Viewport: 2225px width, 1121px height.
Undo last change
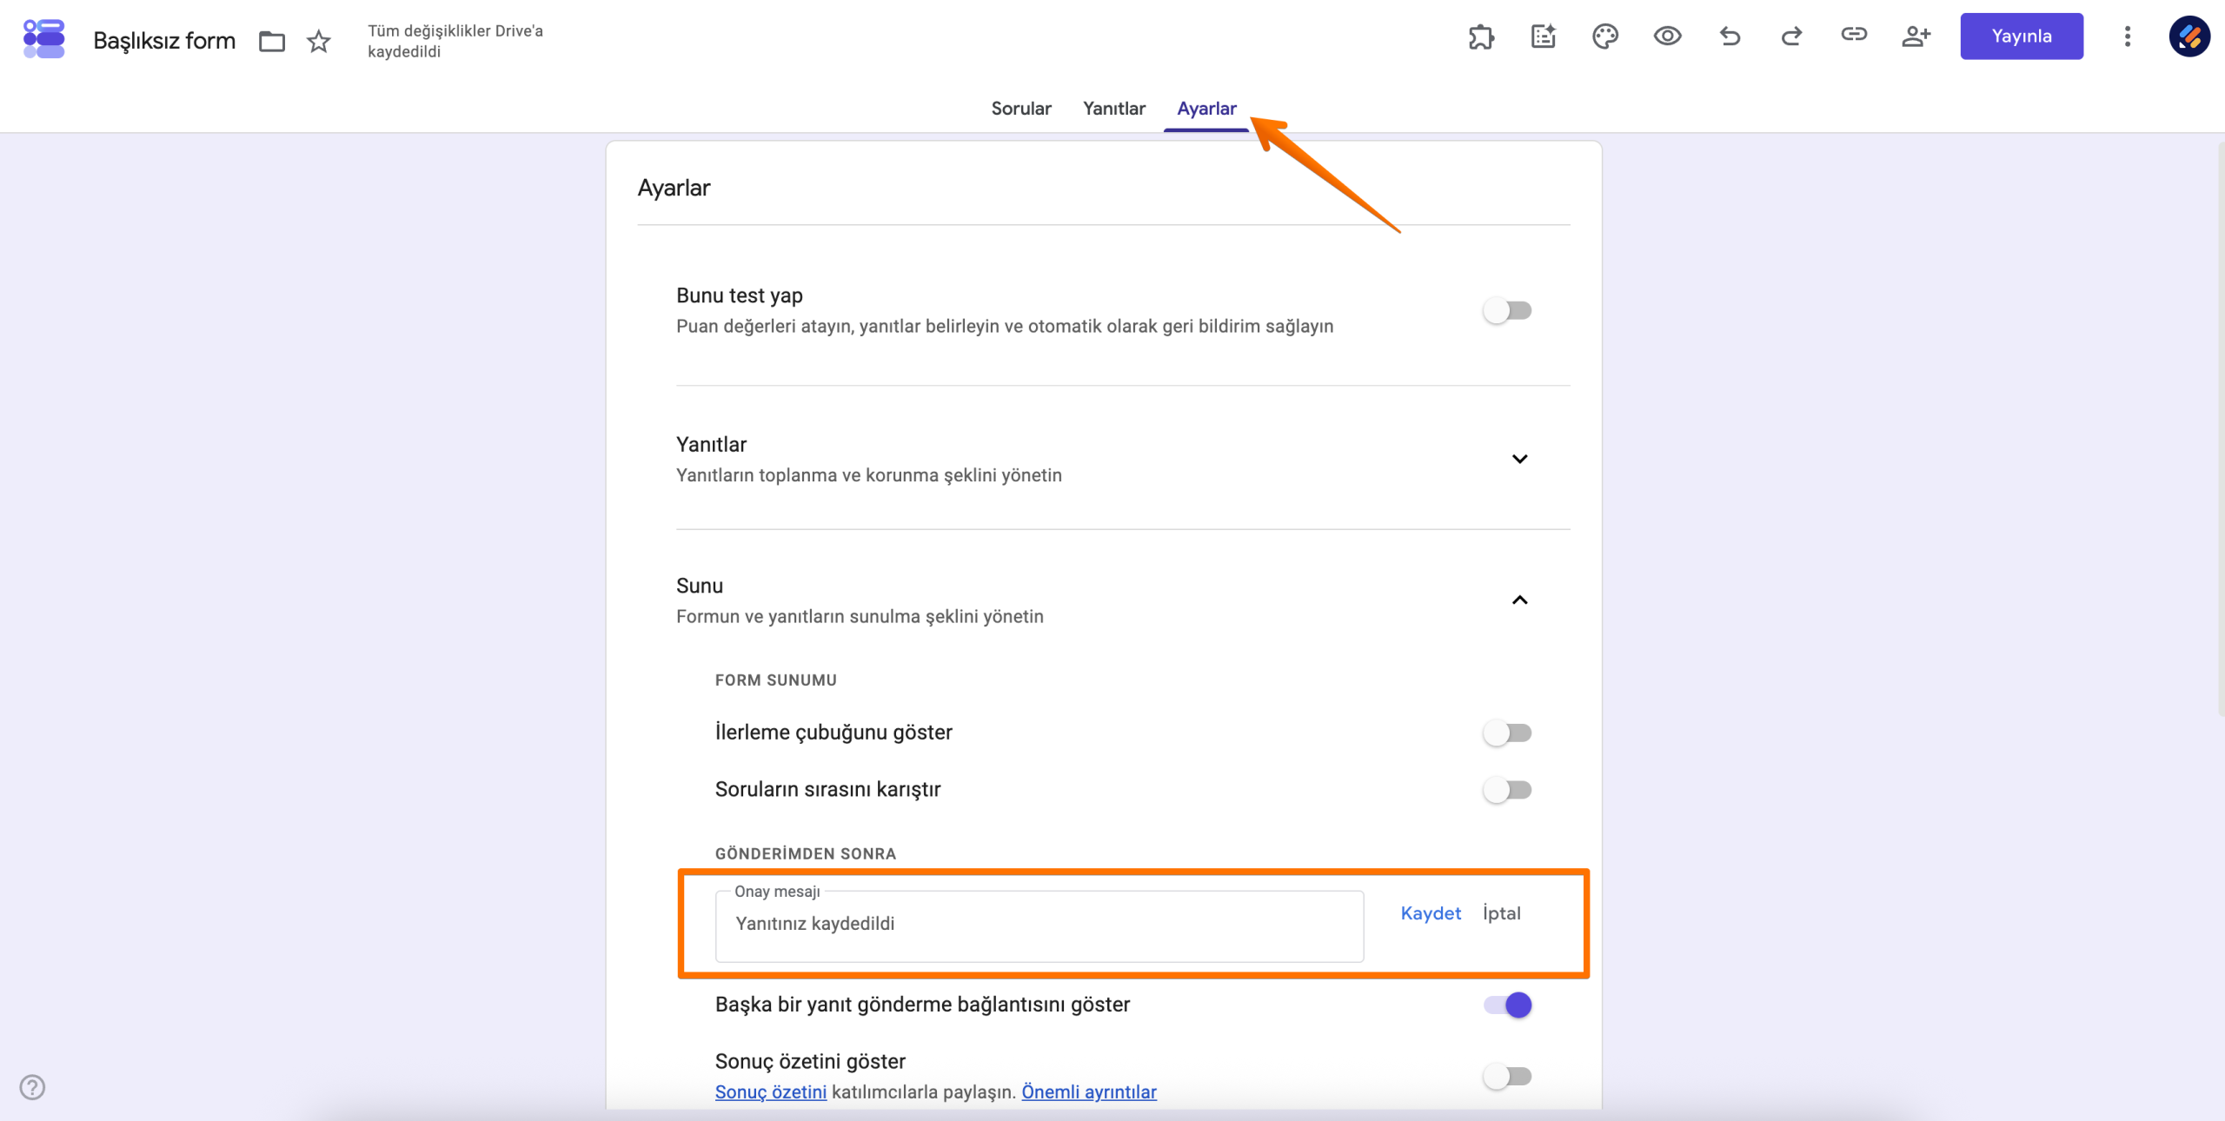1730,36
